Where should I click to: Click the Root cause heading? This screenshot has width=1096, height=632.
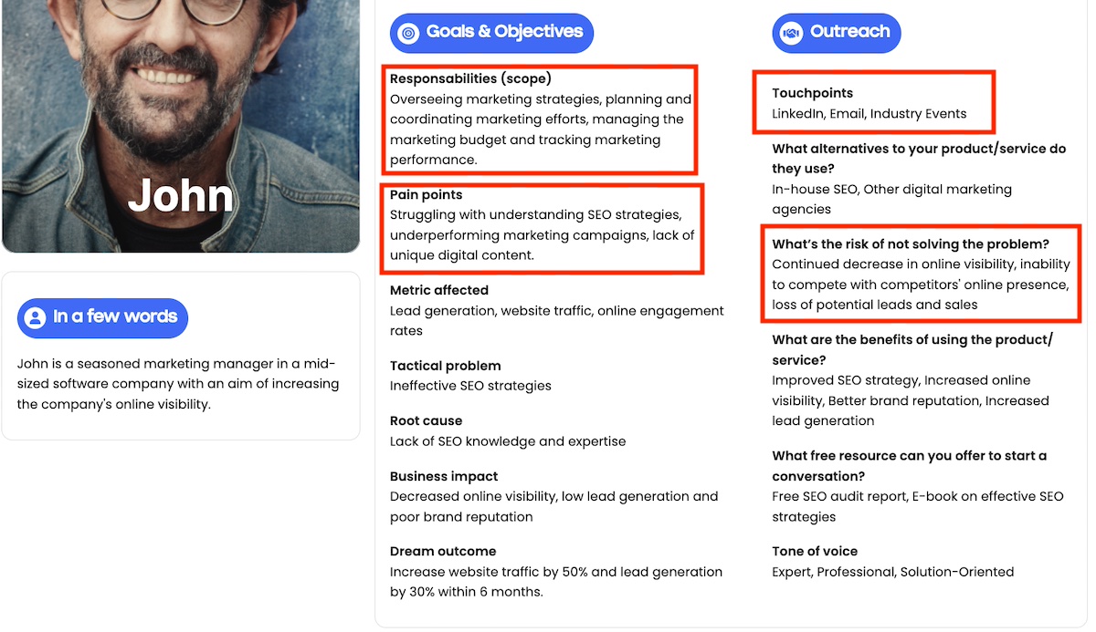pos(427,420)
